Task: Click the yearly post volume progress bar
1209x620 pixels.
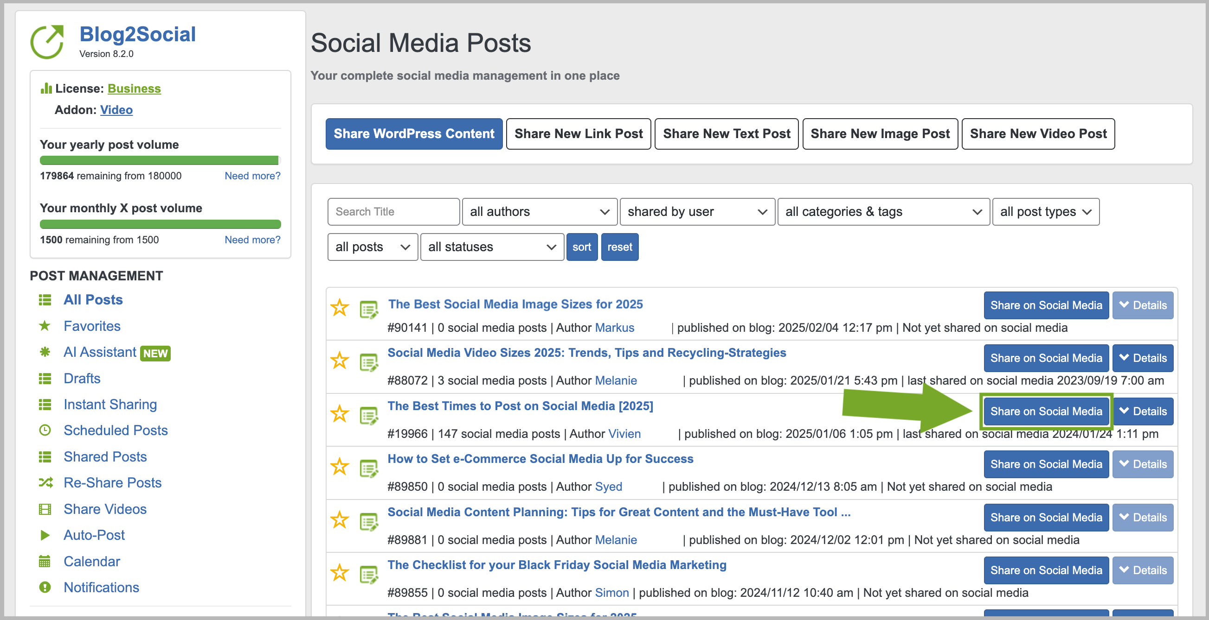Action: coord(160,160)
